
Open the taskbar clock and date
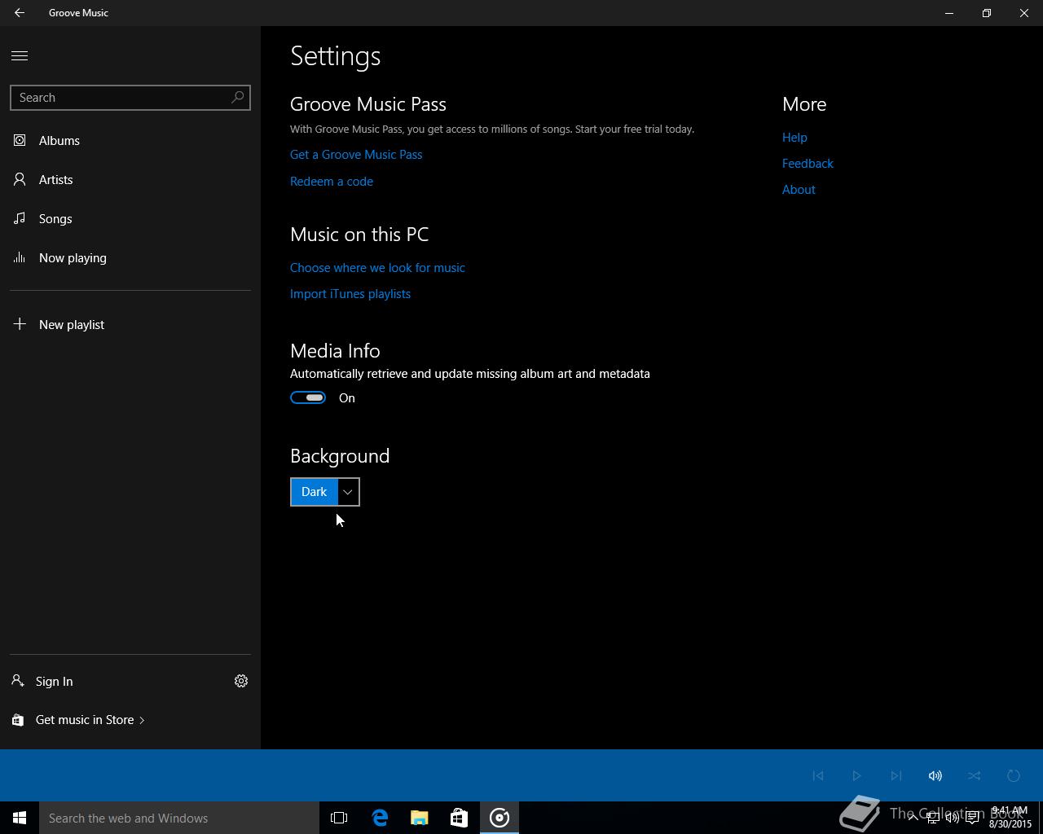(1010, 818)
